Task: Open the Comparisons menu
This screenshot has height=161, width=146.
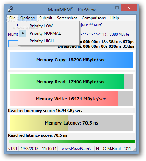Action: [94, 18]
